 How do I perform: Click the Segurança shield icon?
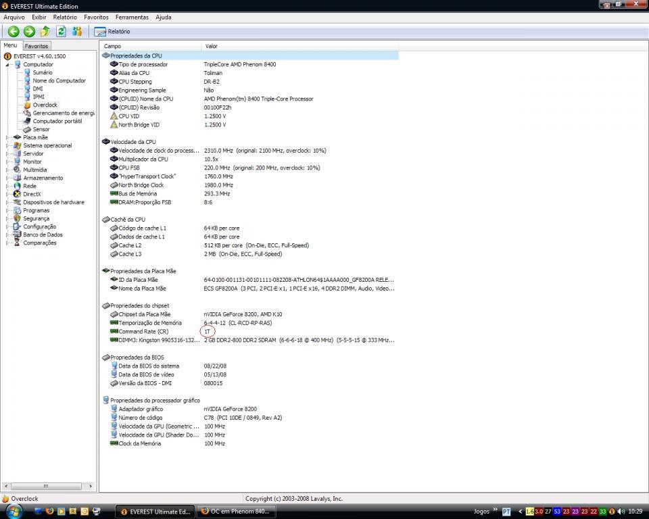tap(17, 218)
